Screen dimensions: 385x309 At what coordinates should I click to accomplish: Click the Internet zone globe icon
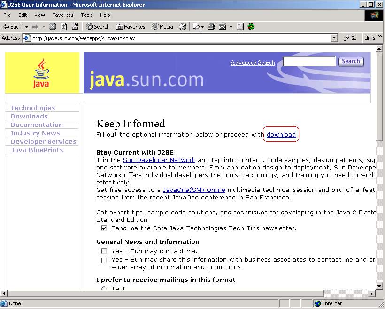point(318,303)
